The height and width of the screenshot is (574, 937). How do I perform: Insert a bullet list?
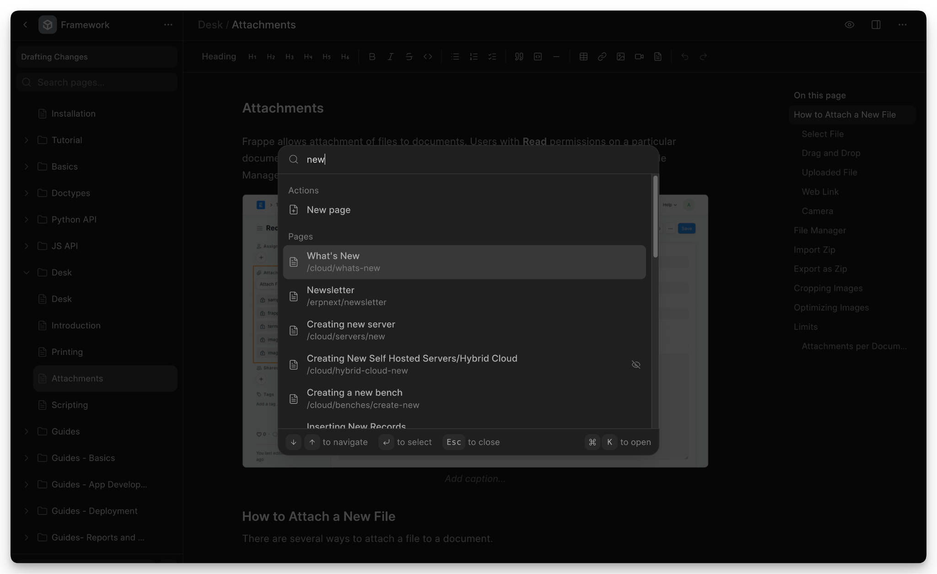point(455,57)
